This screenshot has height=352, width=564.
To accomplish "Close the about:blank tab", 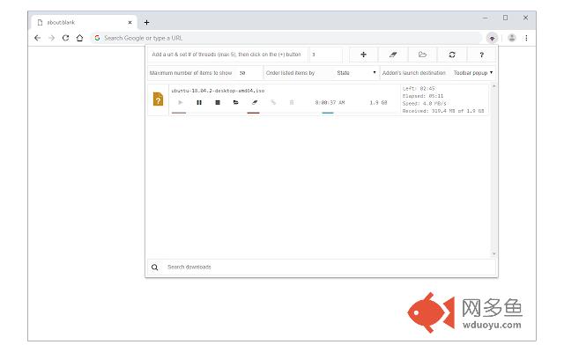I will point(130,22).
